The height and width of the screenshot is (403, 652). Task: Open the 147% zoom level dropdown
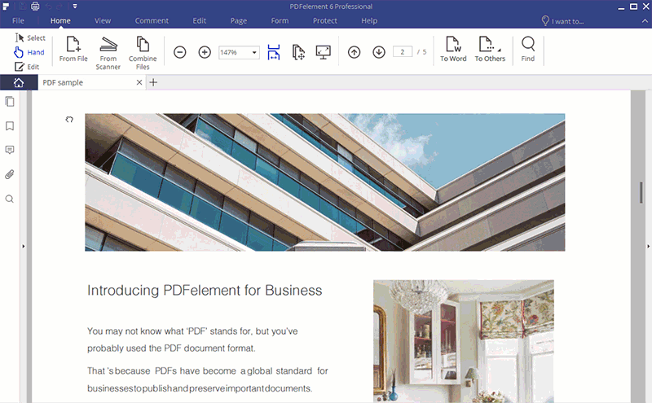[253, 52]
